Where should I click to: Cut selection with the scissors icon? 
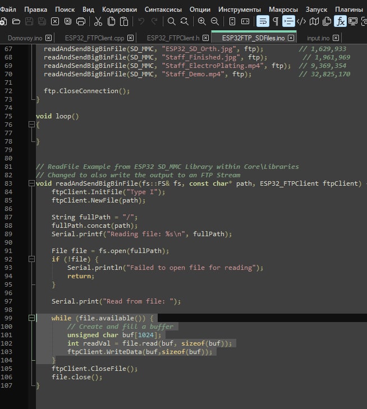(98, 21)
